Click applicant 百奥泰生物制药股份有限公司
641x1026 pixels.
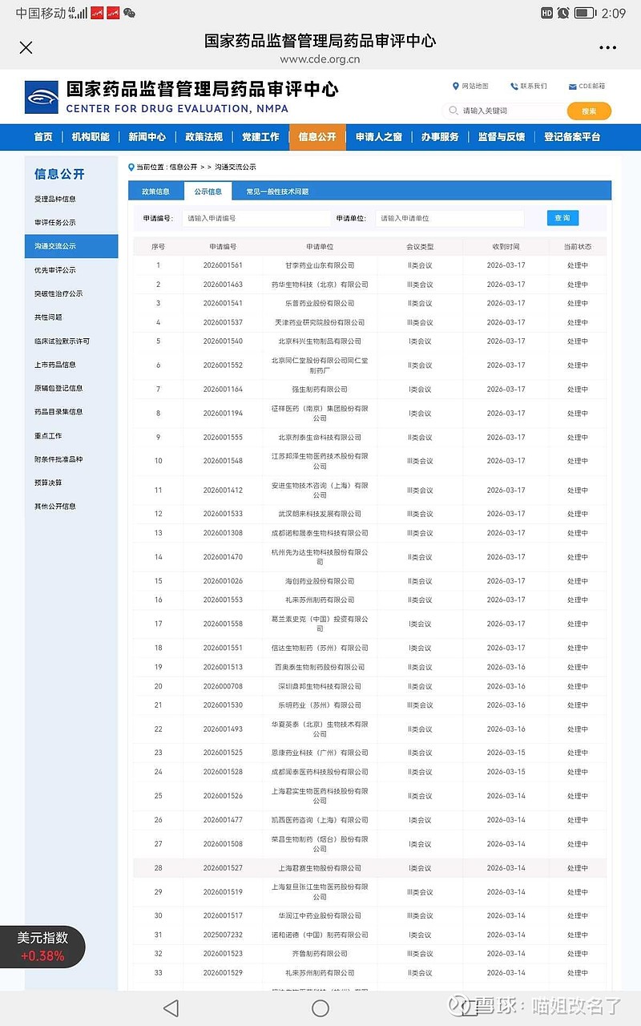coord(320,667)
